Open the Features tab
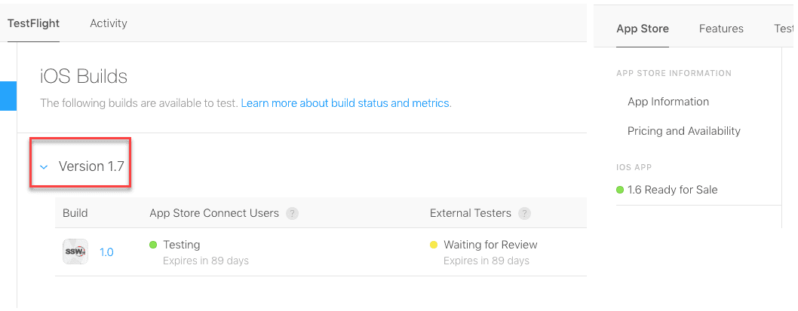 721,29
